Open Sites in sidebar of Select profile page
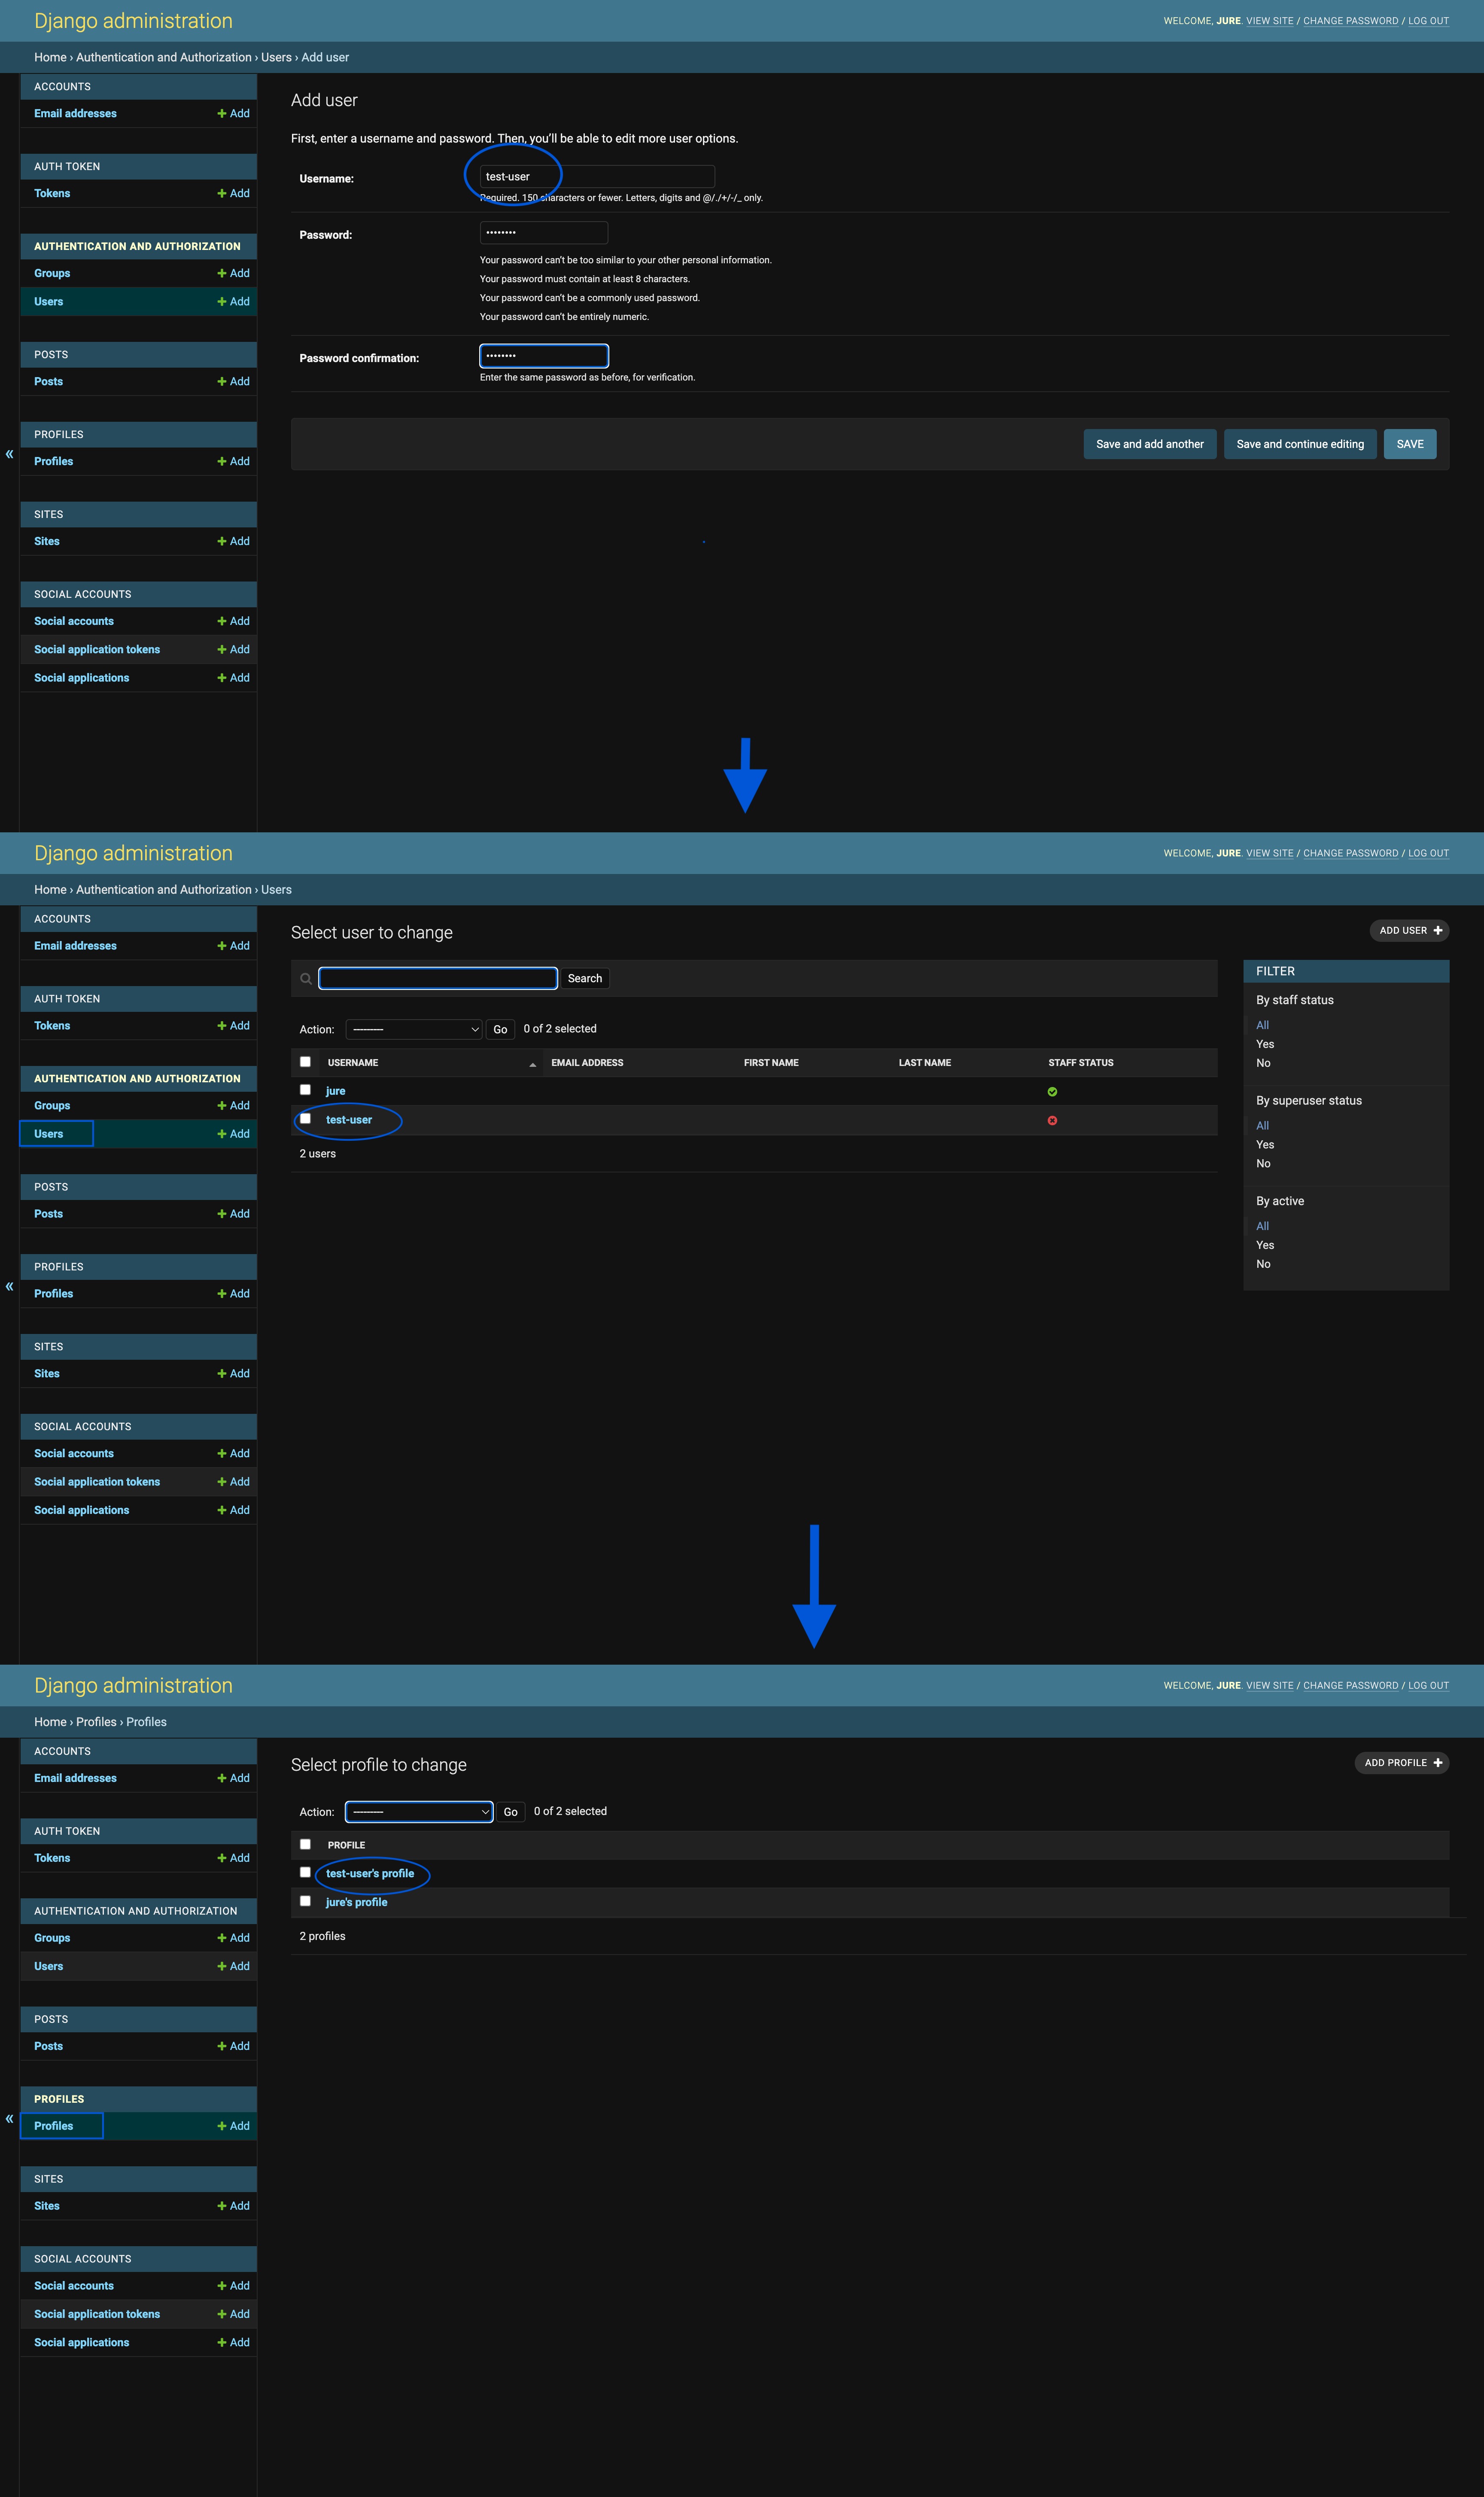The image size is (1484, 2497). (47, 2206)
